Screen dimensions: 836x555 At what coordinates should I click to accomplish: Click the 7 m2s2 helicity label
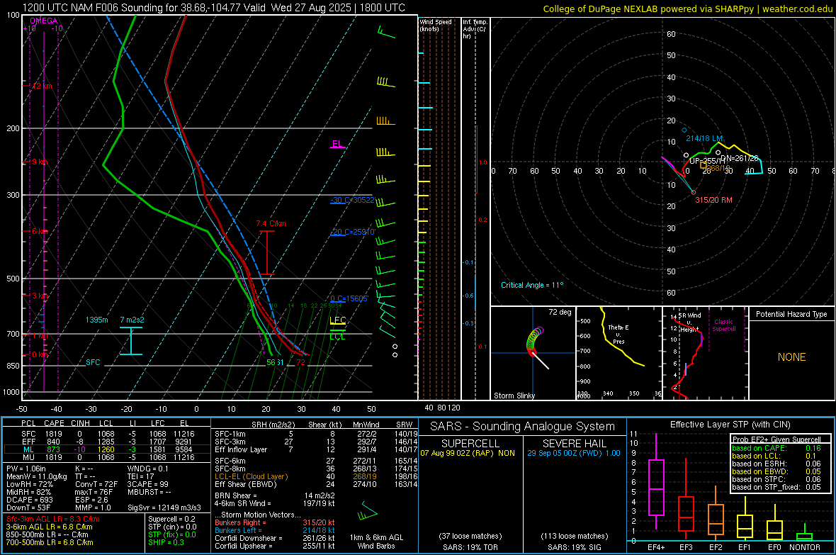coord(132,320)
